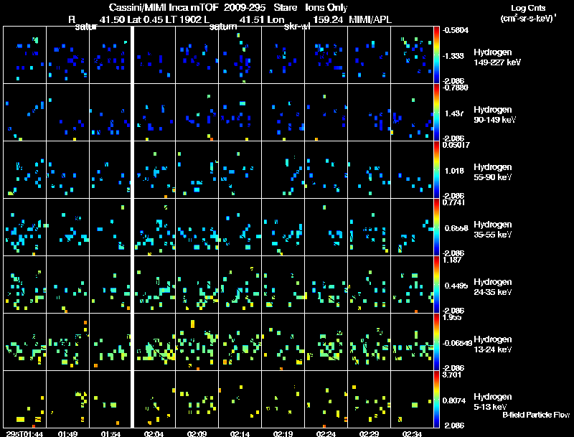Click the 01:49 time axis label
Screen dimensions: 574x437
[67, 434]
